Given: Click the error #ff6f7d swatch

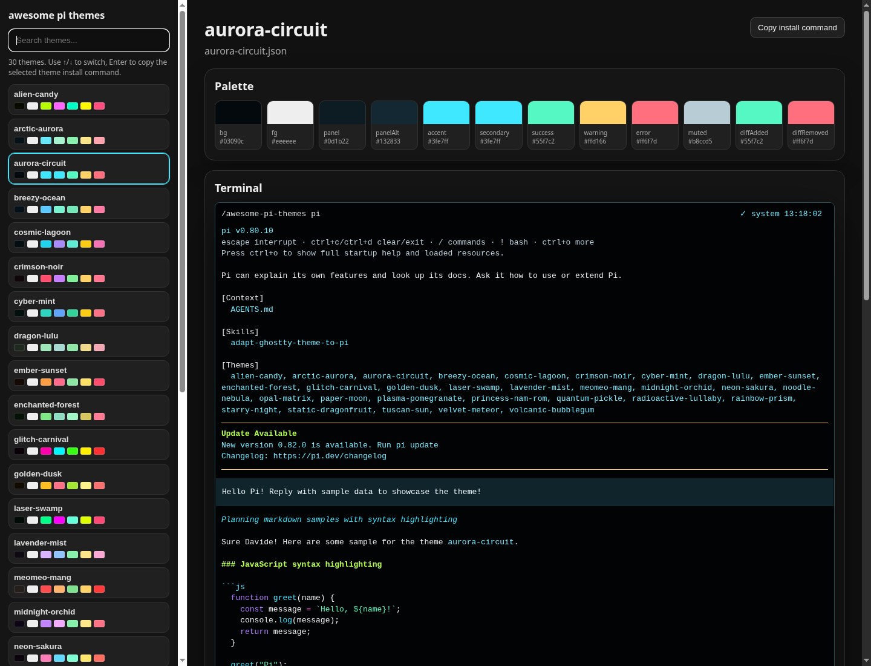Looking at the screenshot, I should 655,125.
